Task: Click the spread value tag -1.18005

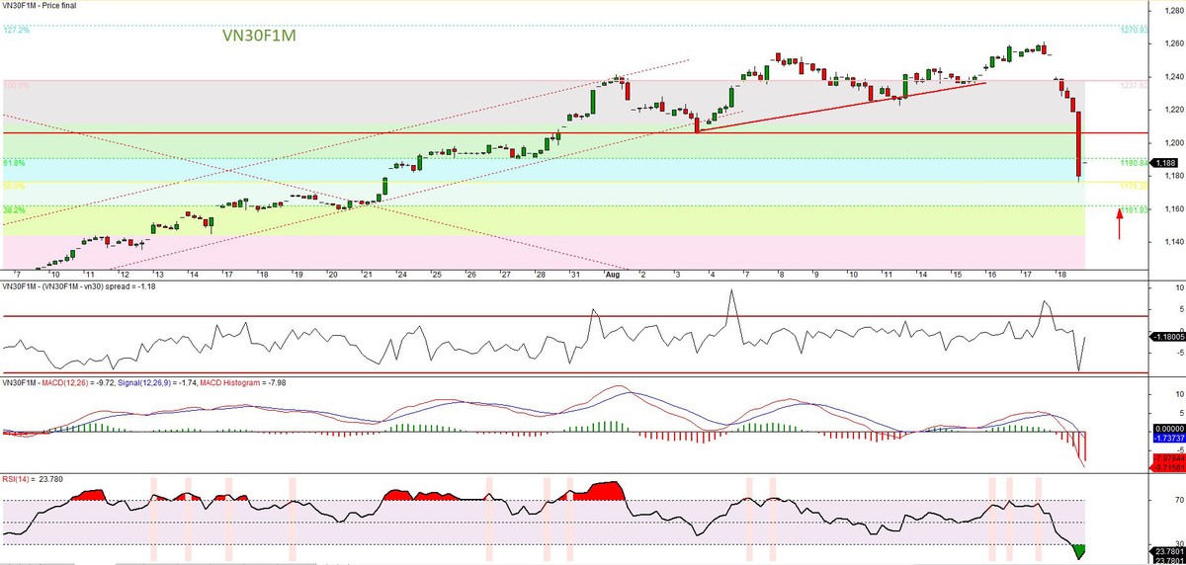Action: [1166, 336]
